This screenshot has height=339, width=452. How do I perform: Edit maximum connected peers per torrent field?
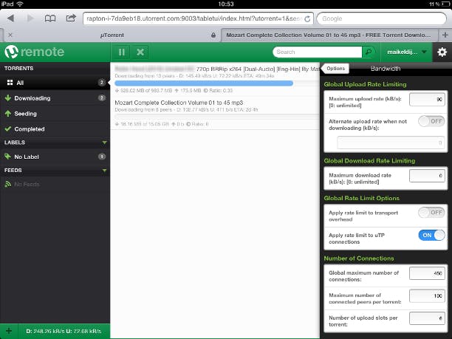pyautogui.click(x=427, y=295)
